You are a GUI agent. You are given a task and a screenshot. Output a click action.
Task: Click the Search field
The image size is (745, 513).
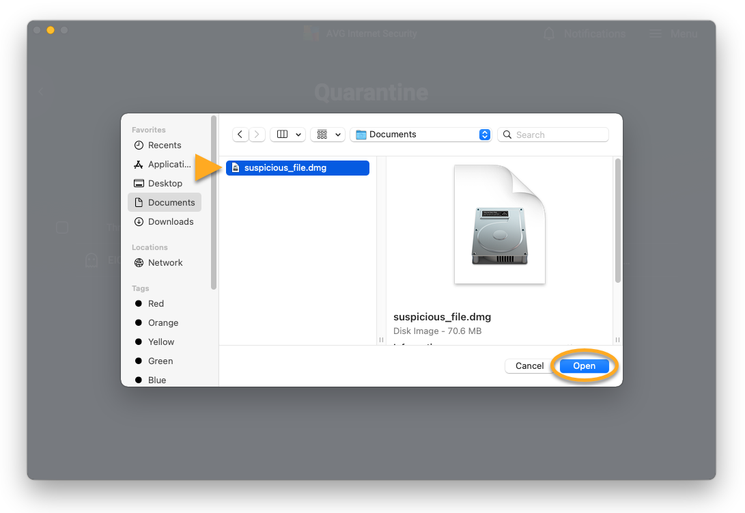pos(553,135)
